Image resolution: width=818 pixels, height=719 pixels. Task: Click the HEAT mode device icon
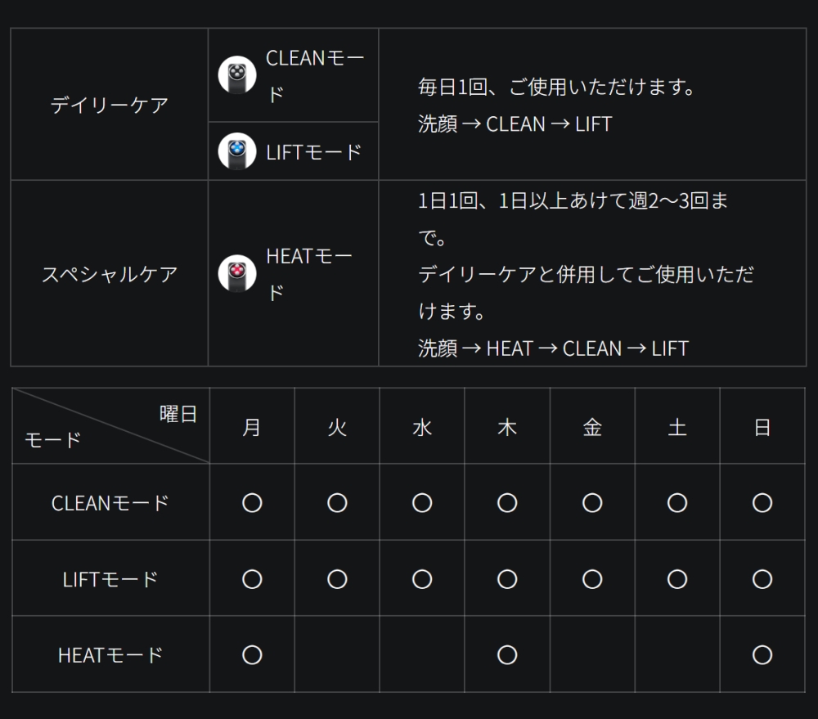tap(237, 273)
